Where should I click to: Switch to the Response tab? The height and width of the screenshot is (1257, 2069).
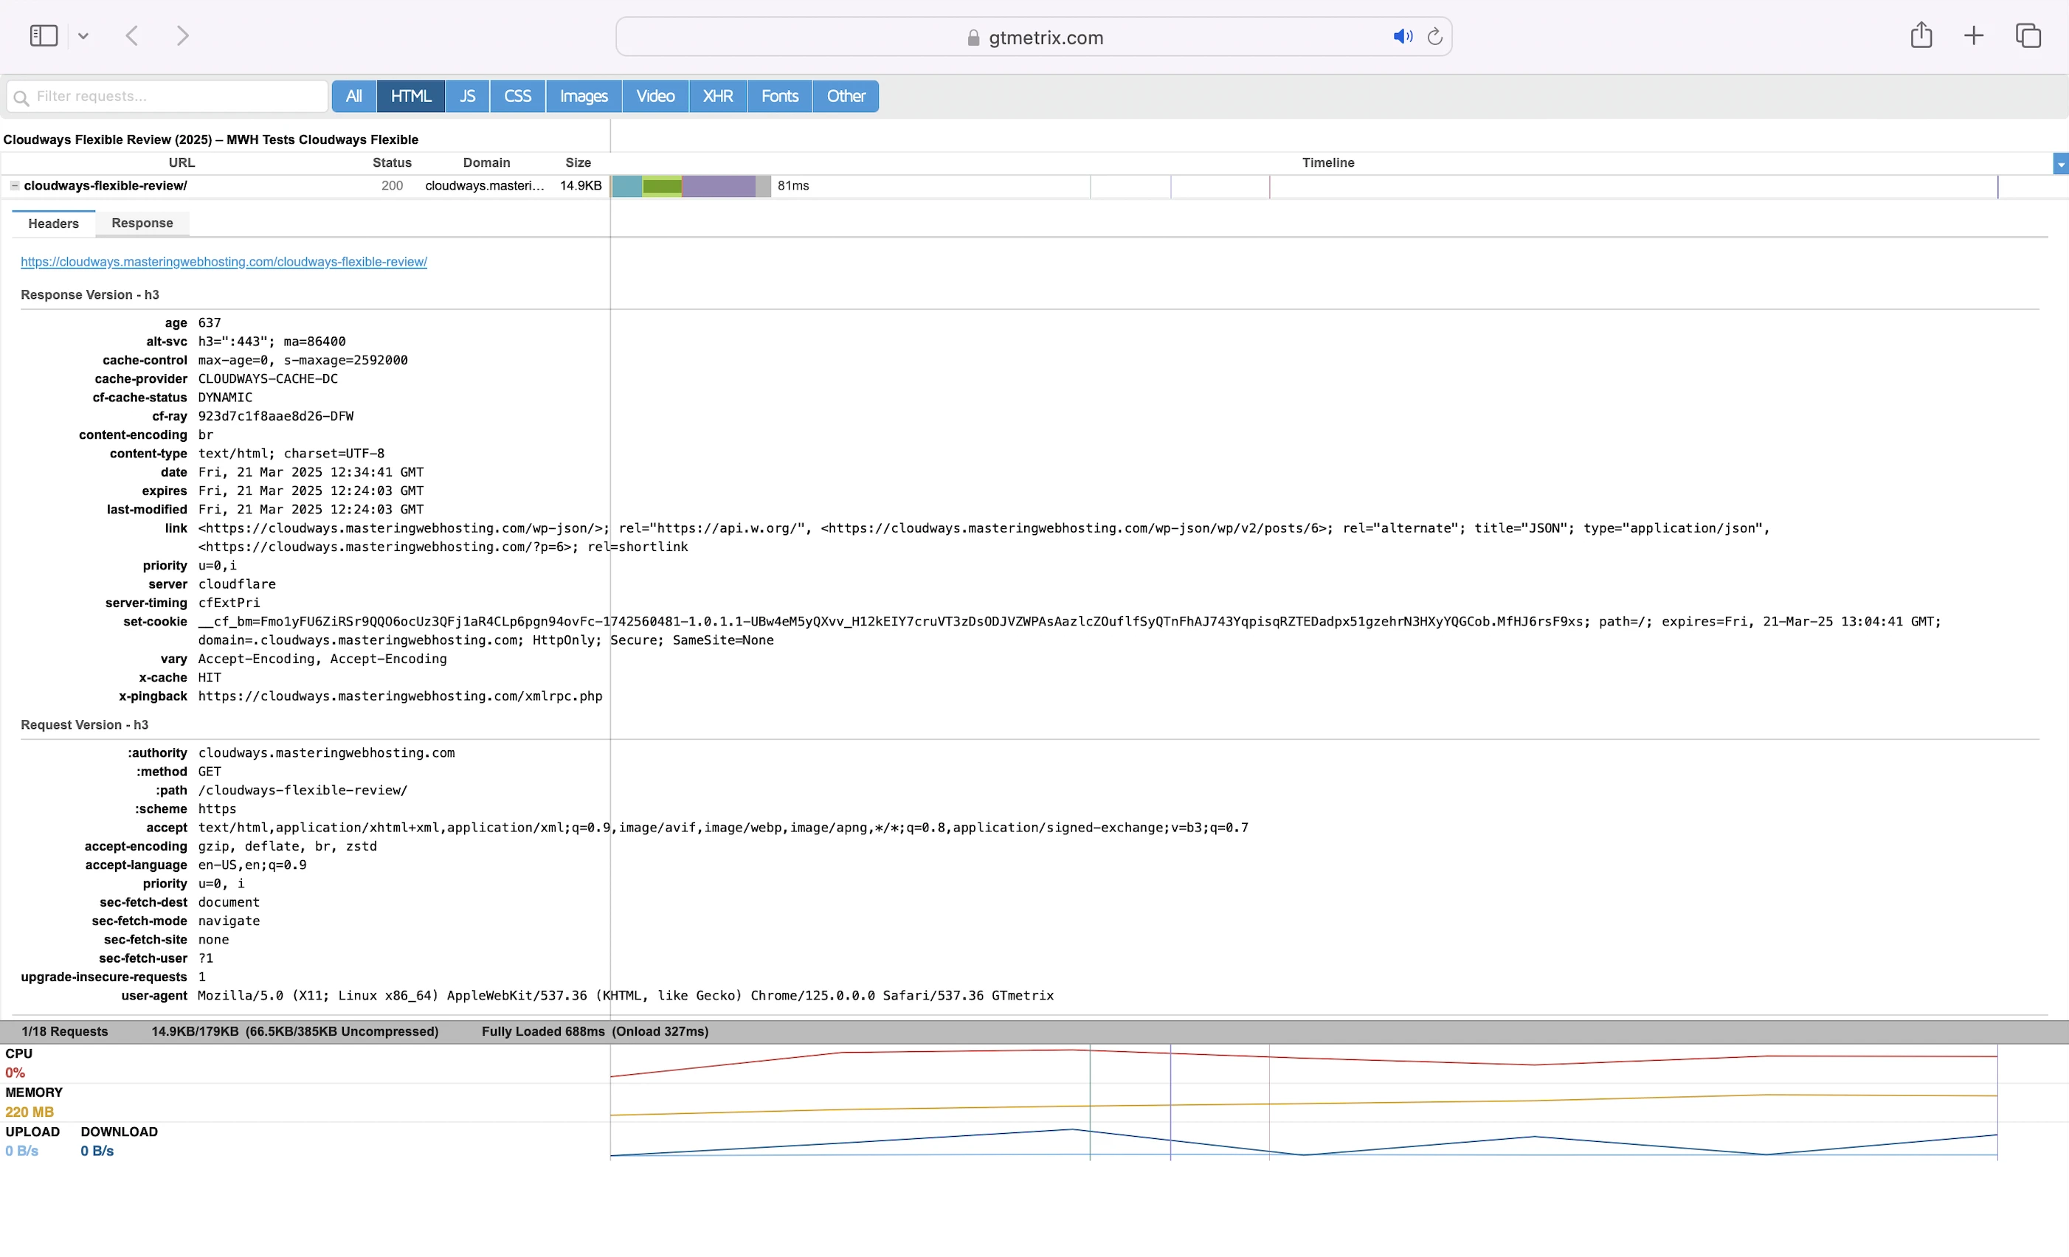coord(142,224)
